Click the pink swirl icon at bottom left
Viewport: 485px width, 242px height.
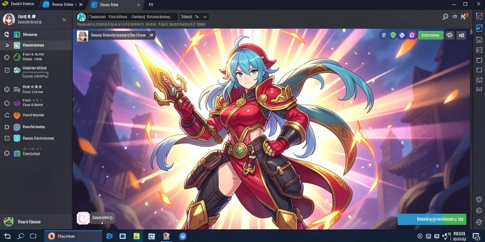(x=83, y=218)
